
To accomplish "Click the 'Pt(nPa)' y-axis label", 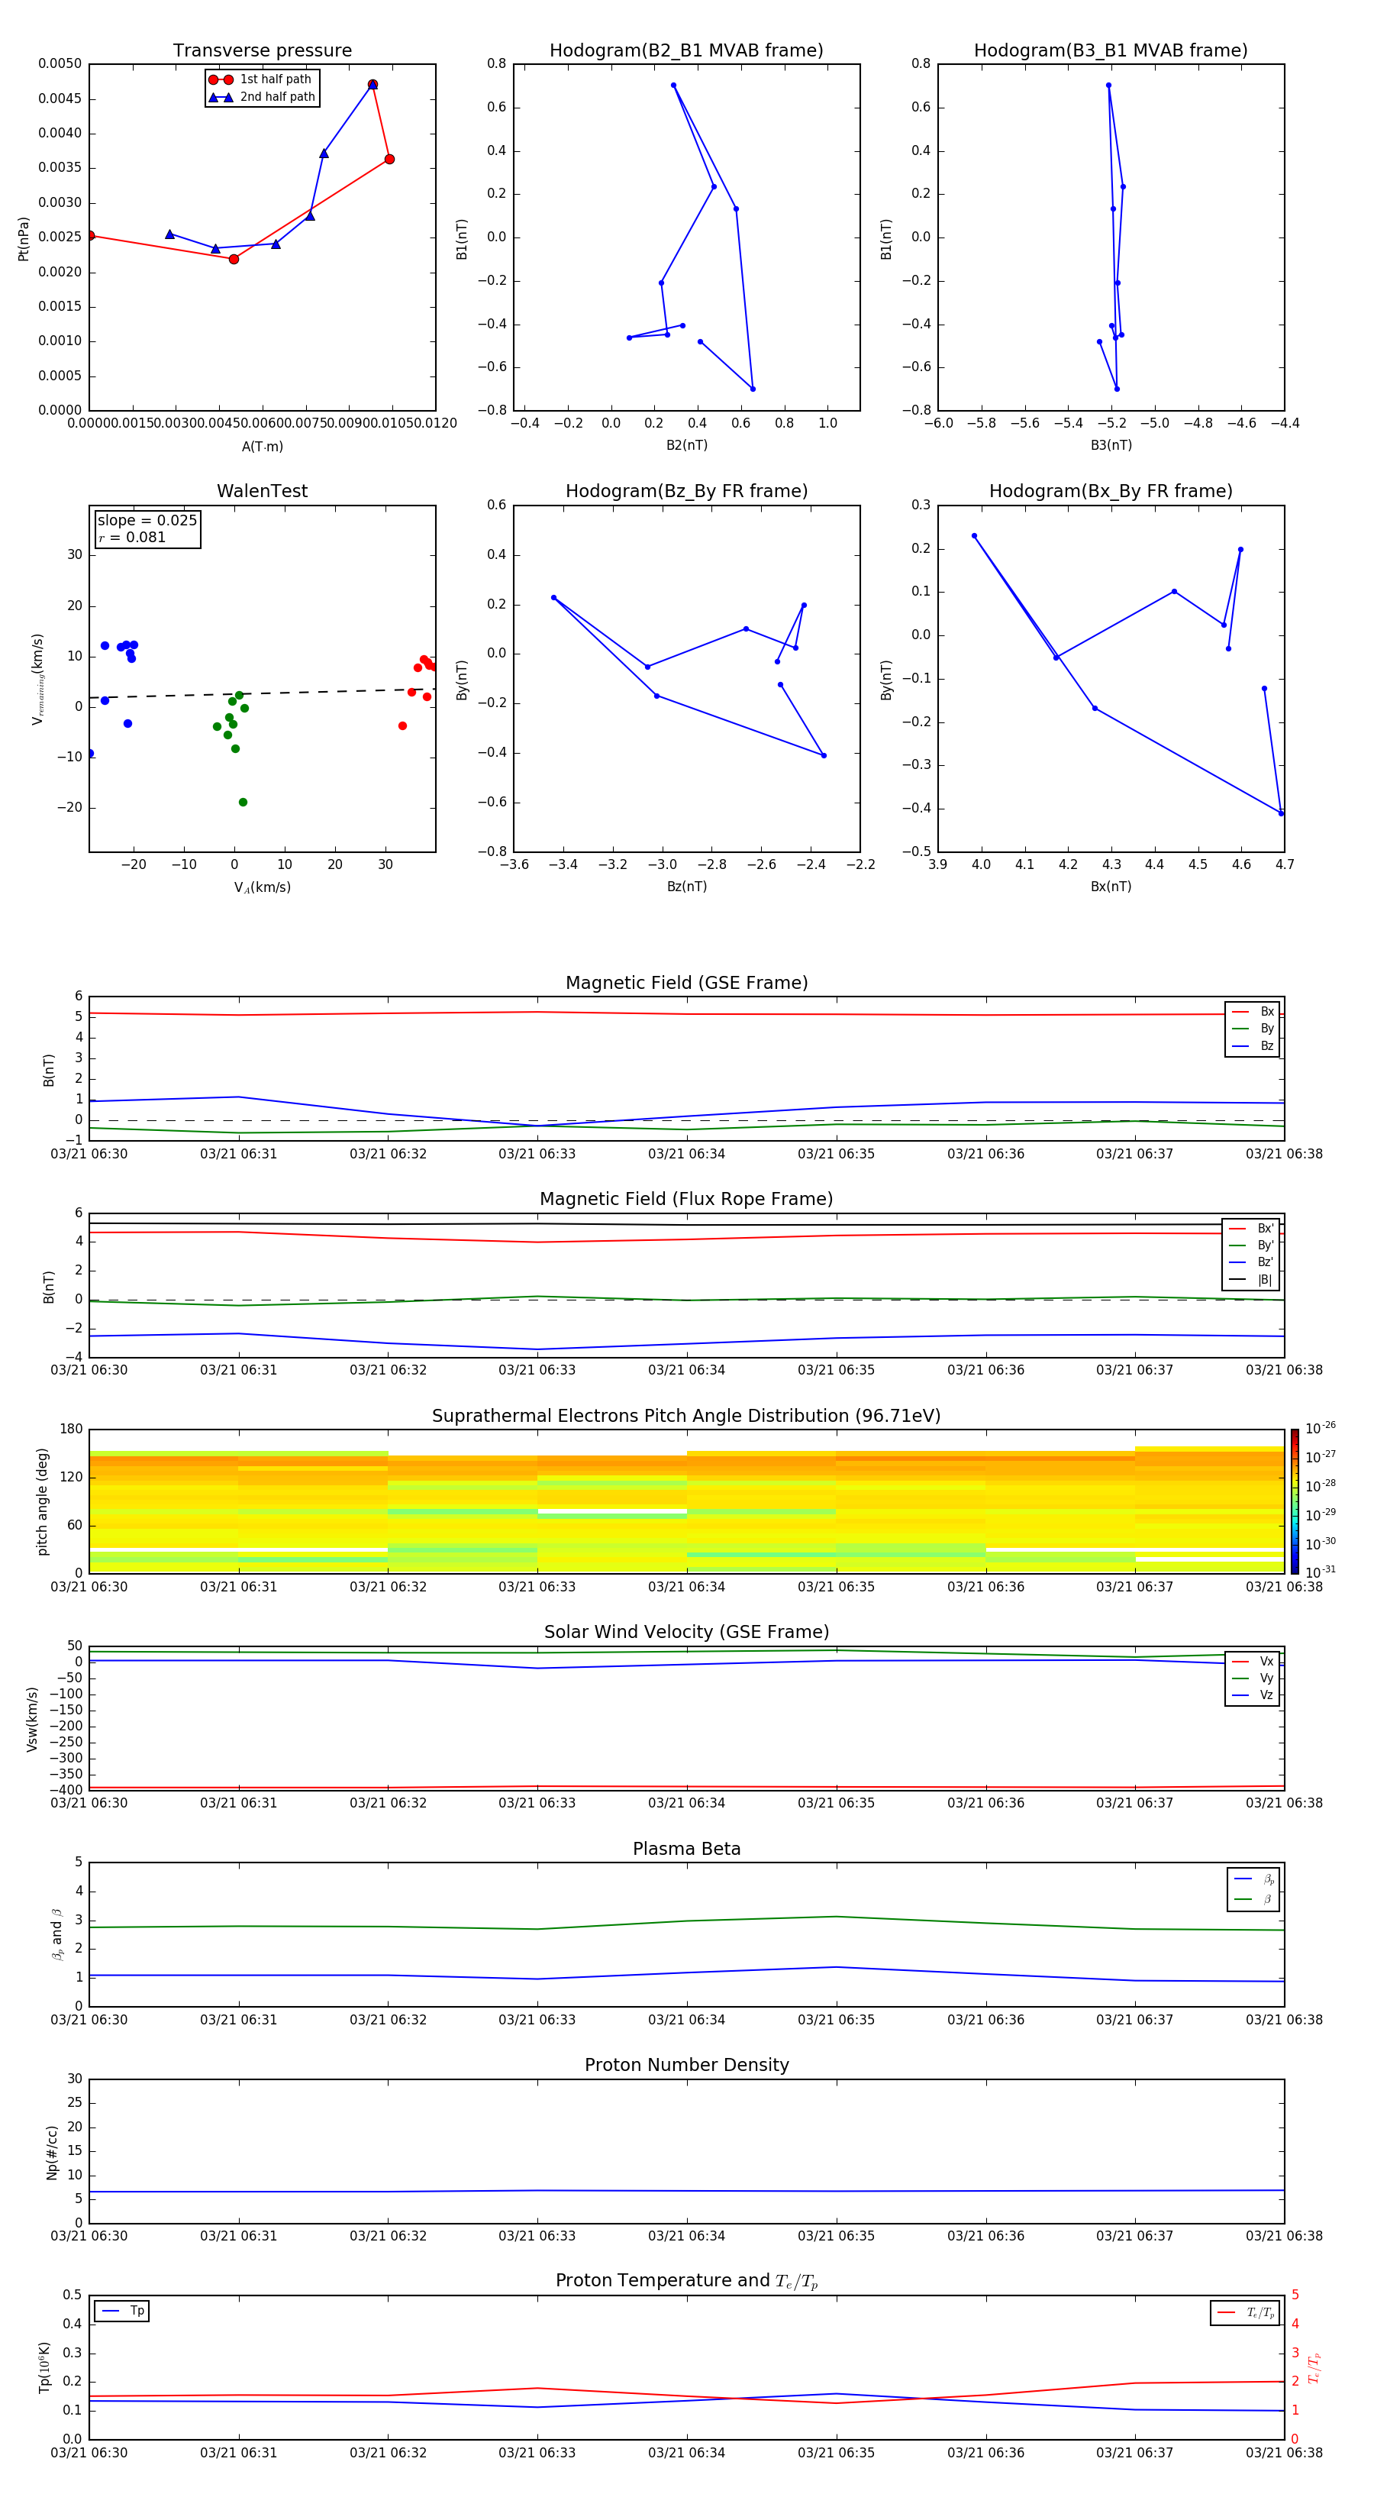I will [24, 237].
